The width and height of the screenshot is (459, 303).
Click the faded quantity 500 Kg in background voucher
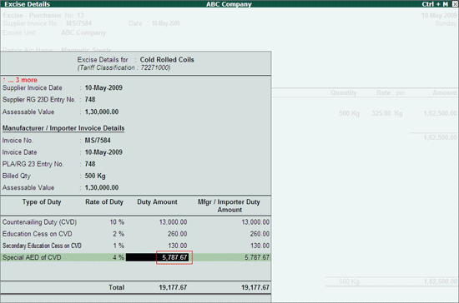point(349,113)
